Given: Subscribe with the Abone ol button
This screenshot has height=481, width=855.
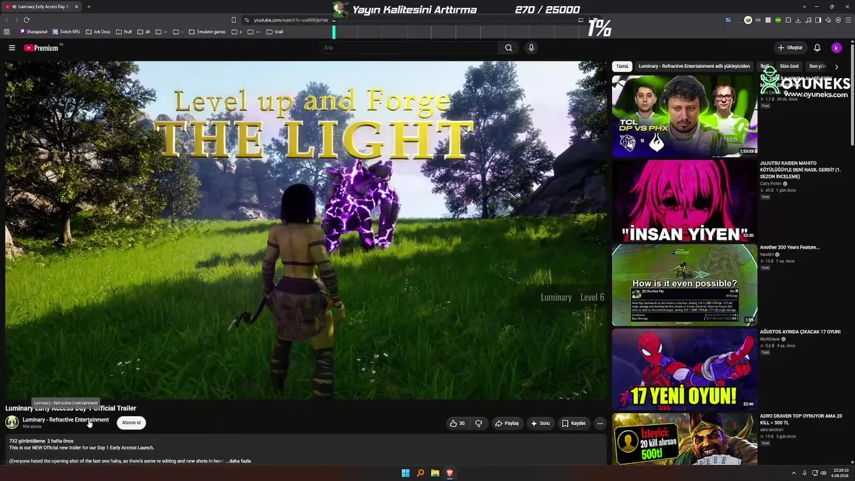Looking at the screenshot, I should tap(131, 423).
